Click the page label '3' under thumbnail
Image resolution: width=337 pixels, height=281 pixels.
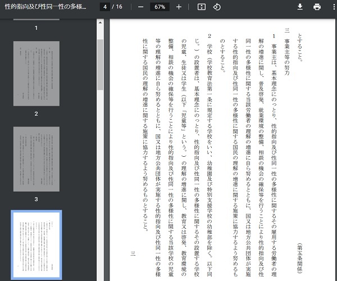36,200
